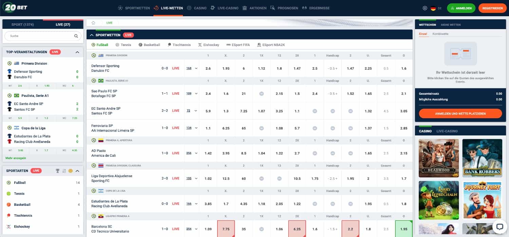The height and width of the screenshot is (237, 509).
Task: Open Live-Casino in the top navigation
Action: [224, 8]
